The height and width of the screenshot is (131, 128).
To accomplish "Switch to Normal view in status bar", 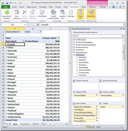I will 87,127.
